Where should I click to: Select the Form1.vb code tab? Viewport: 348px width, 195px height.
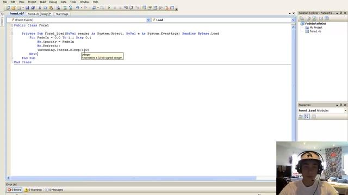coord(17,14)
